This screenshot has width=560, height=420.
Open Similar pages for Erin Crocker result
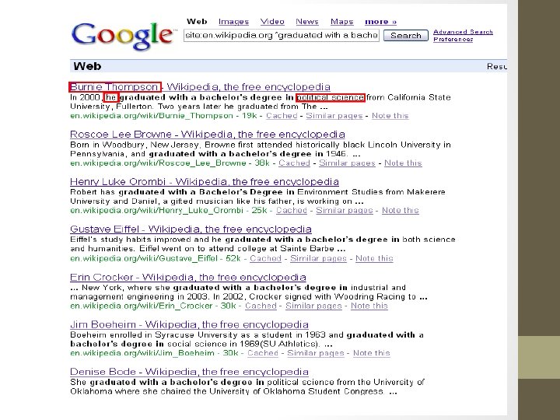point(313,306)
